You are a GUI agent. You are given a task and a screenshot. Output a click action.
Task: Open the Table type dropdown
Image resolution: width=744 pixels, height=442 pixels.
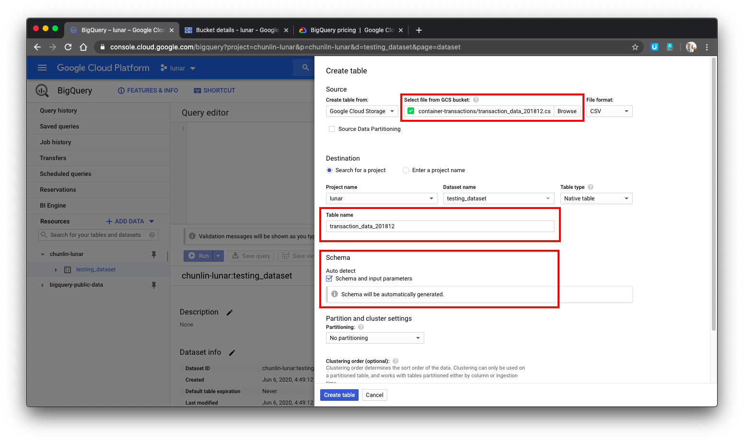[596, 198]
